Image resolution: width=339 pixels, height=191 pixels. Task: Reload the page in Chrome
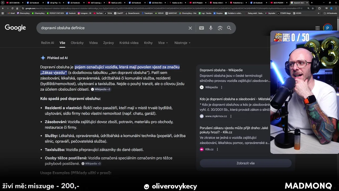click(12, 8)
